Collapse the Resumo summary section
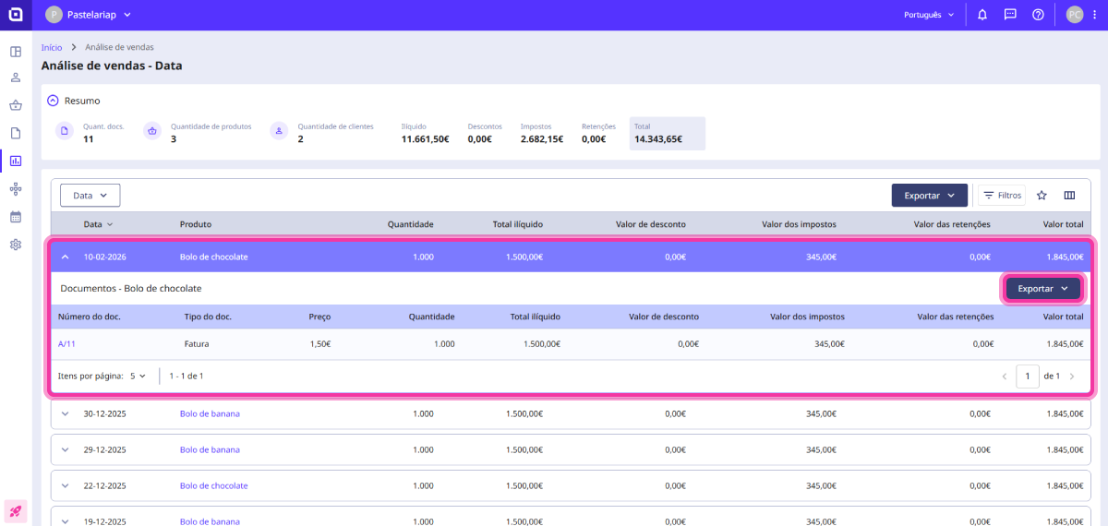Screen dimensions: 1108x526 click(x=53, y=101)
